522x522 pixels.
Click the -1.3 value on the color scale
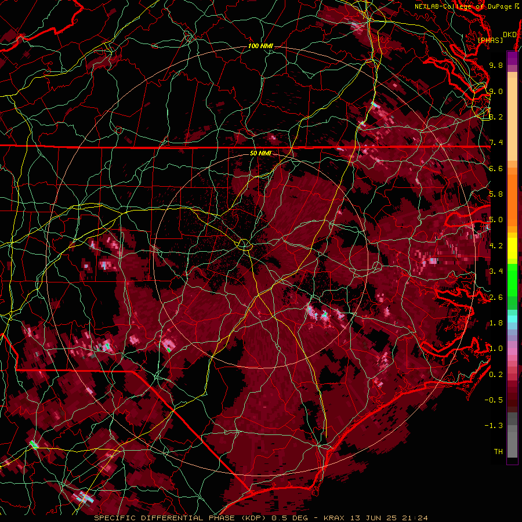tap(494, 426)
